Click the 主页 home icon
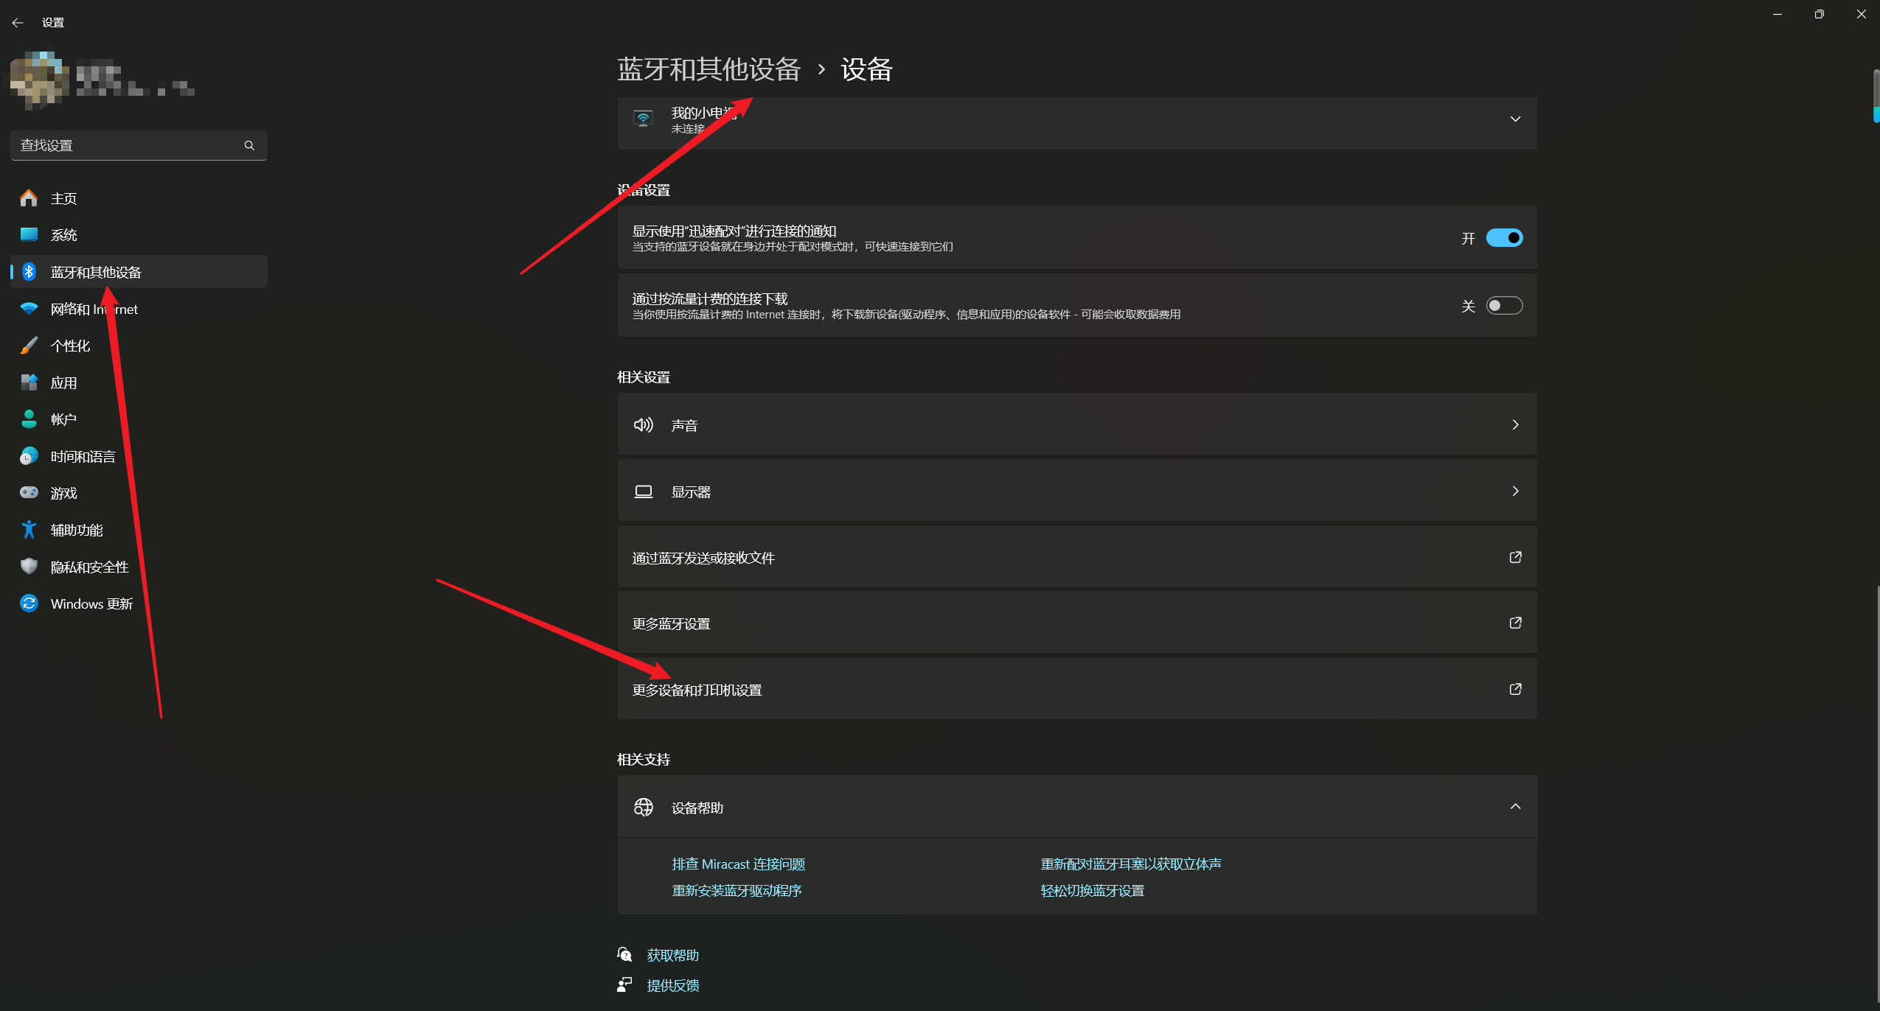The width and height of the screenshot is (1880, 1011). tap(29, 197)
